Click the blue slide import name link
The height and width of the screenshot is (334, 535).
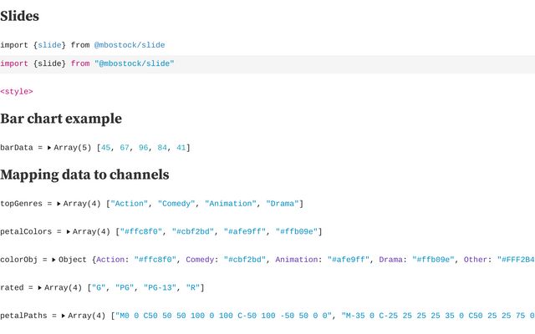(x=49, y=45)
